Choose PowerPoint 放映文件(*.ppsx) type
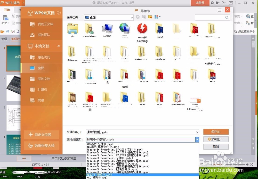258x179 pixels. point(142,169)
